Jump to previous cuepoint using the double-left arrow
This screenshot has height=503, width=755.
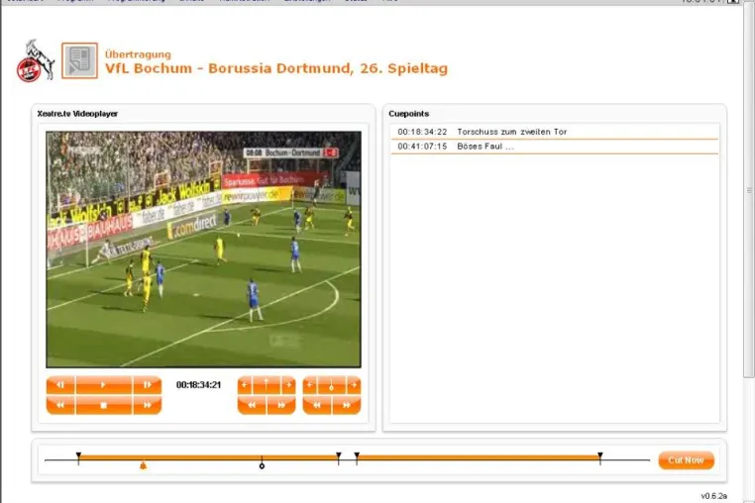[x=317, y=405]
